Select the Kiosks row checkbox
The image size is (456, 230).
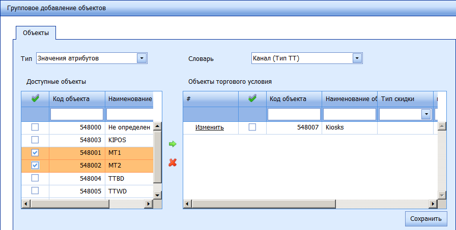pyautogui.click(x=252, y=127)
